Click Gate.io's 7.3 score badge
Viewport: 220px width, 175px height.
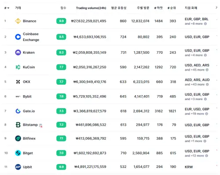click(x=61, y=111)
